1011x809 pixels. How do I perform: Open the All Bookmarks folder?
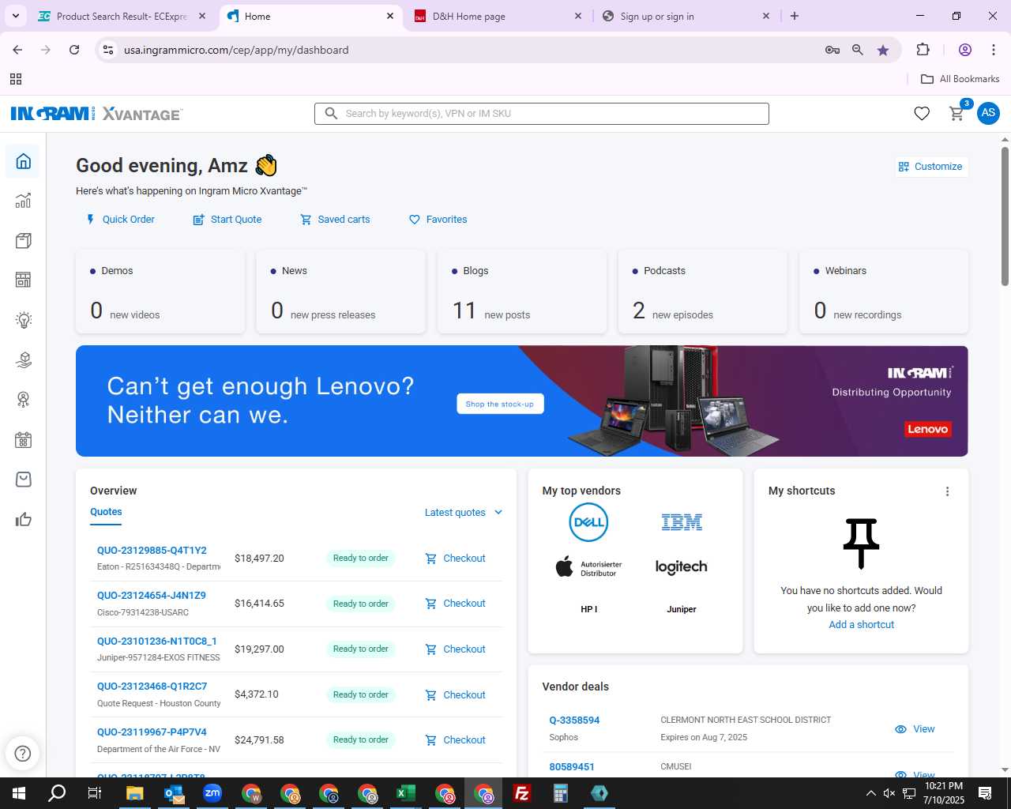click(x=960, y=79)
